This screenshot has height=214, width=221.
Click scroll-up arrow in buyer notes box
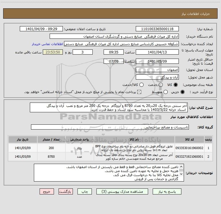pyautogui.click(x=181, y=166)
